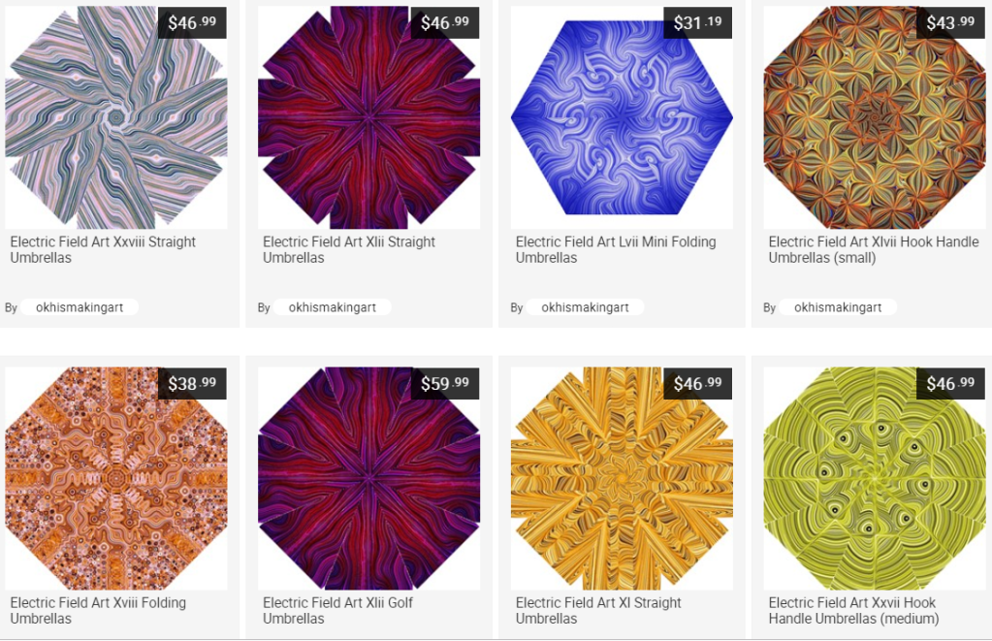Viewport: 992px width, 641px height.
Task: View the green Xxvii Hook Handle umbrella image
Action: (x=875, y=478)
